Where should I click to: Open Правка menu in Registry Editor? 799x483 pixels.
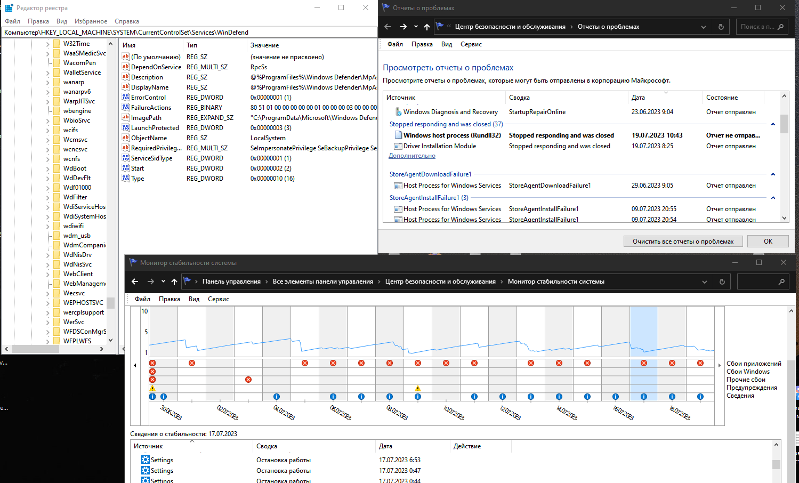[x=38, y=21]
